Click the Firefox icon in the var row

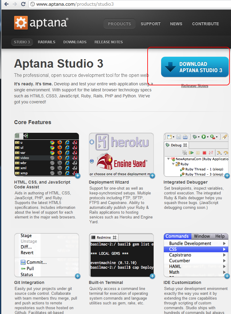pyautogui.click(x=60, y=153)
